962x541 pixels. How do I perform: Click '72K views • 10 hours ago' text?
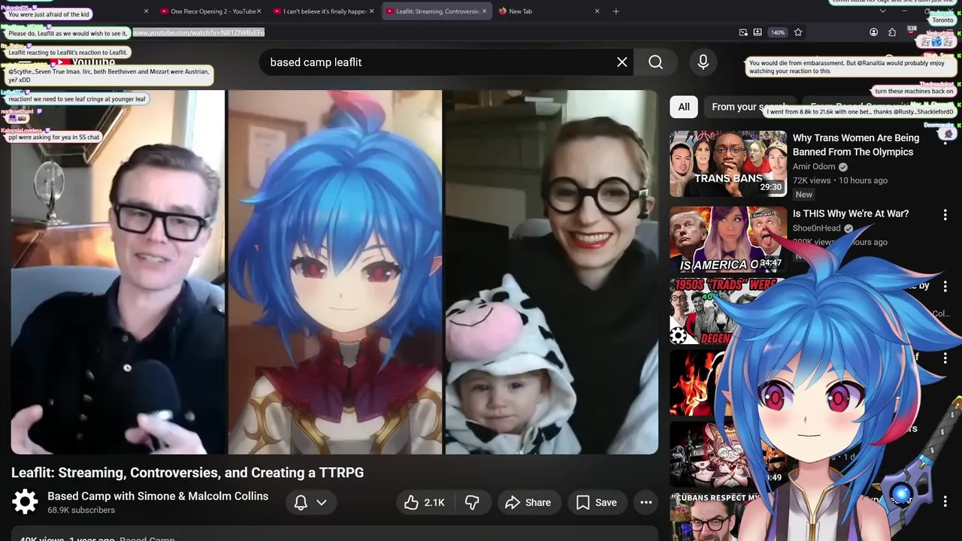coord(840,180)
